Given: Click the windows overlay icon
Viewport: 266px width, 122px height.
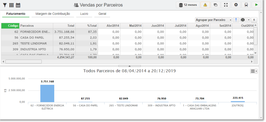Looking at the screenshot, I should point(215,5).
